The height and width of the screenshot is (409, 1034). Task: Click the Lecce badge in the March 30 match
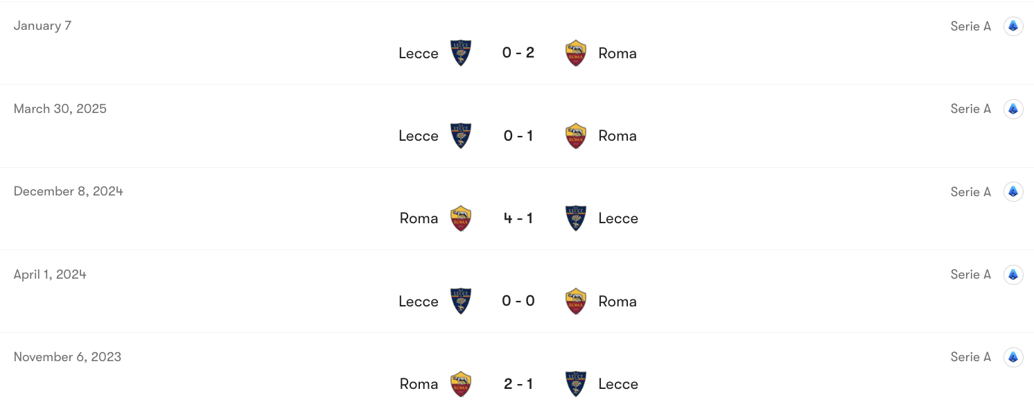click(461, 135)
